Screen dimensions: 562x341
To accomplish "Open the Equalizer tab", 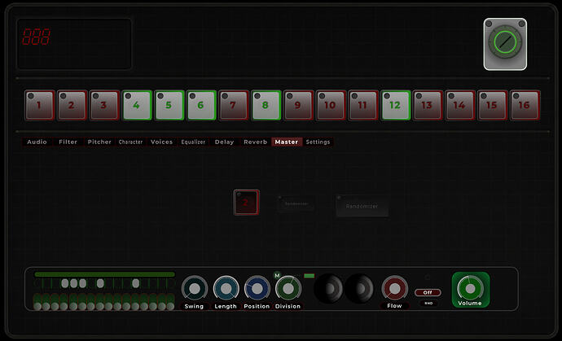I will coord(193,142).
